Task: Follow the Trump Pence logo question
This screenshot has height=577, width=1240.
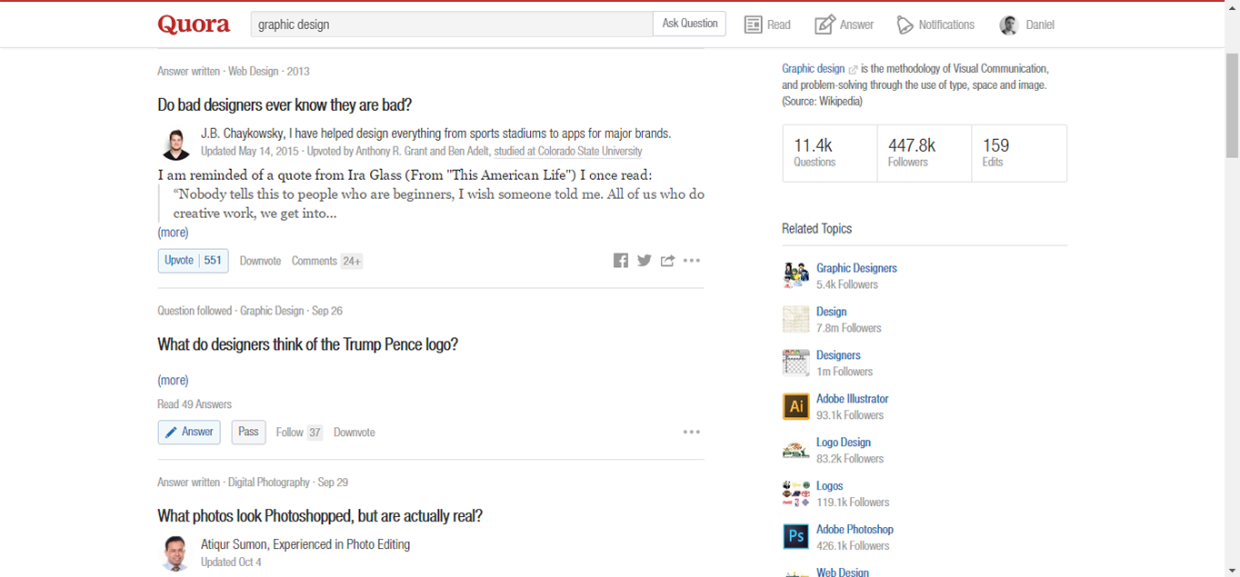Action: coord(299,433)
